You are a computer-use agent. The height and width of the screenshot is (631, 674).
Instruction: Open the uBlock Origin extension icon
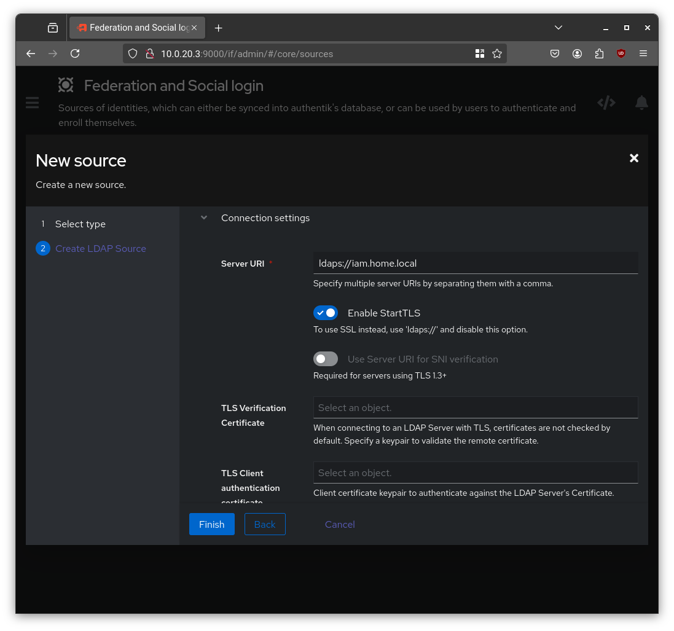pyautogui.click(x=621, y=53)
